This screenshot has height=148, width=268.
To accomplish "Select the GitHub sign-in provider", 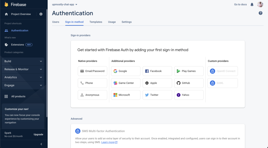I will click(189, 83).
